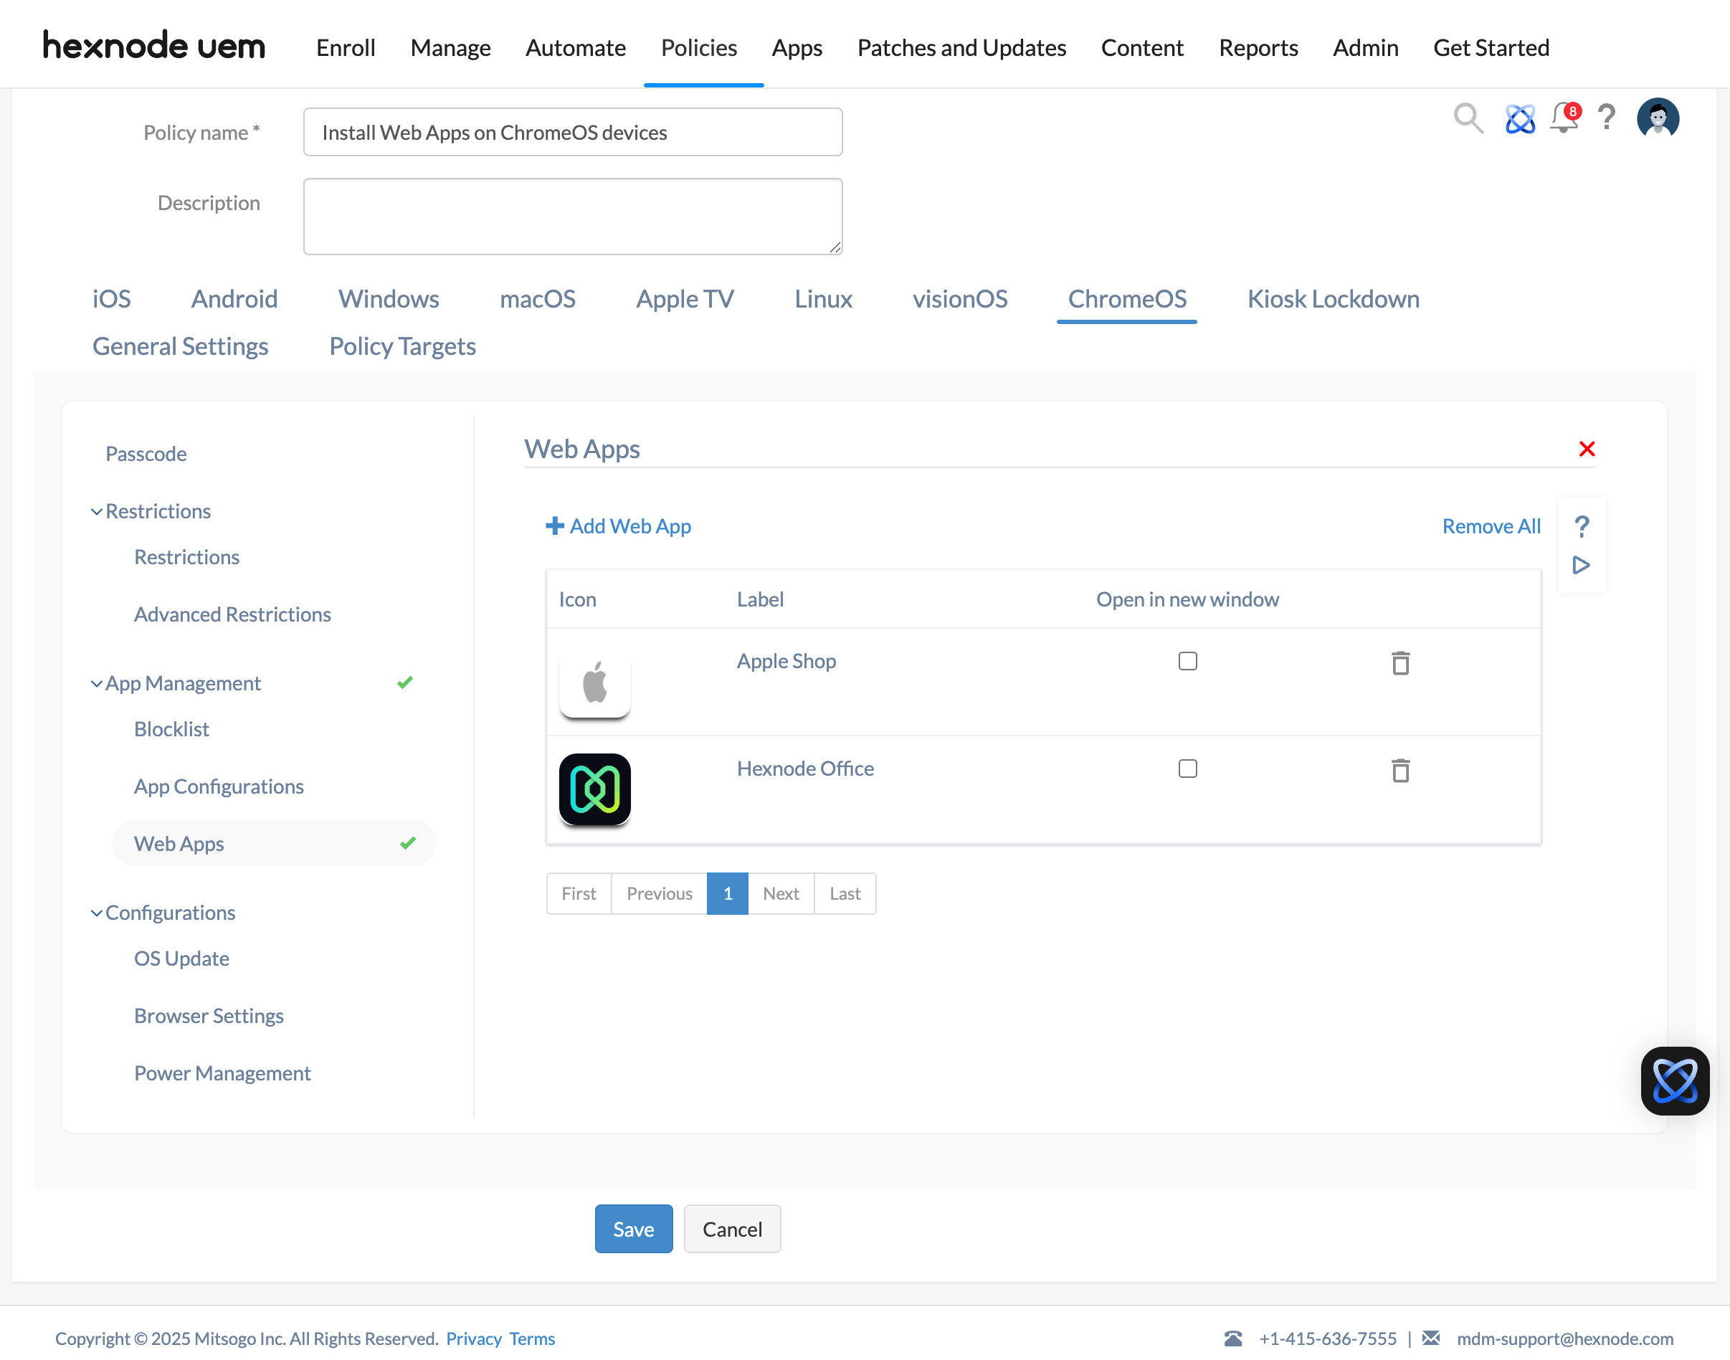Select Passcode in sidebar
The width and height of the screenshot is (1730, 1360).
point(146,454)
